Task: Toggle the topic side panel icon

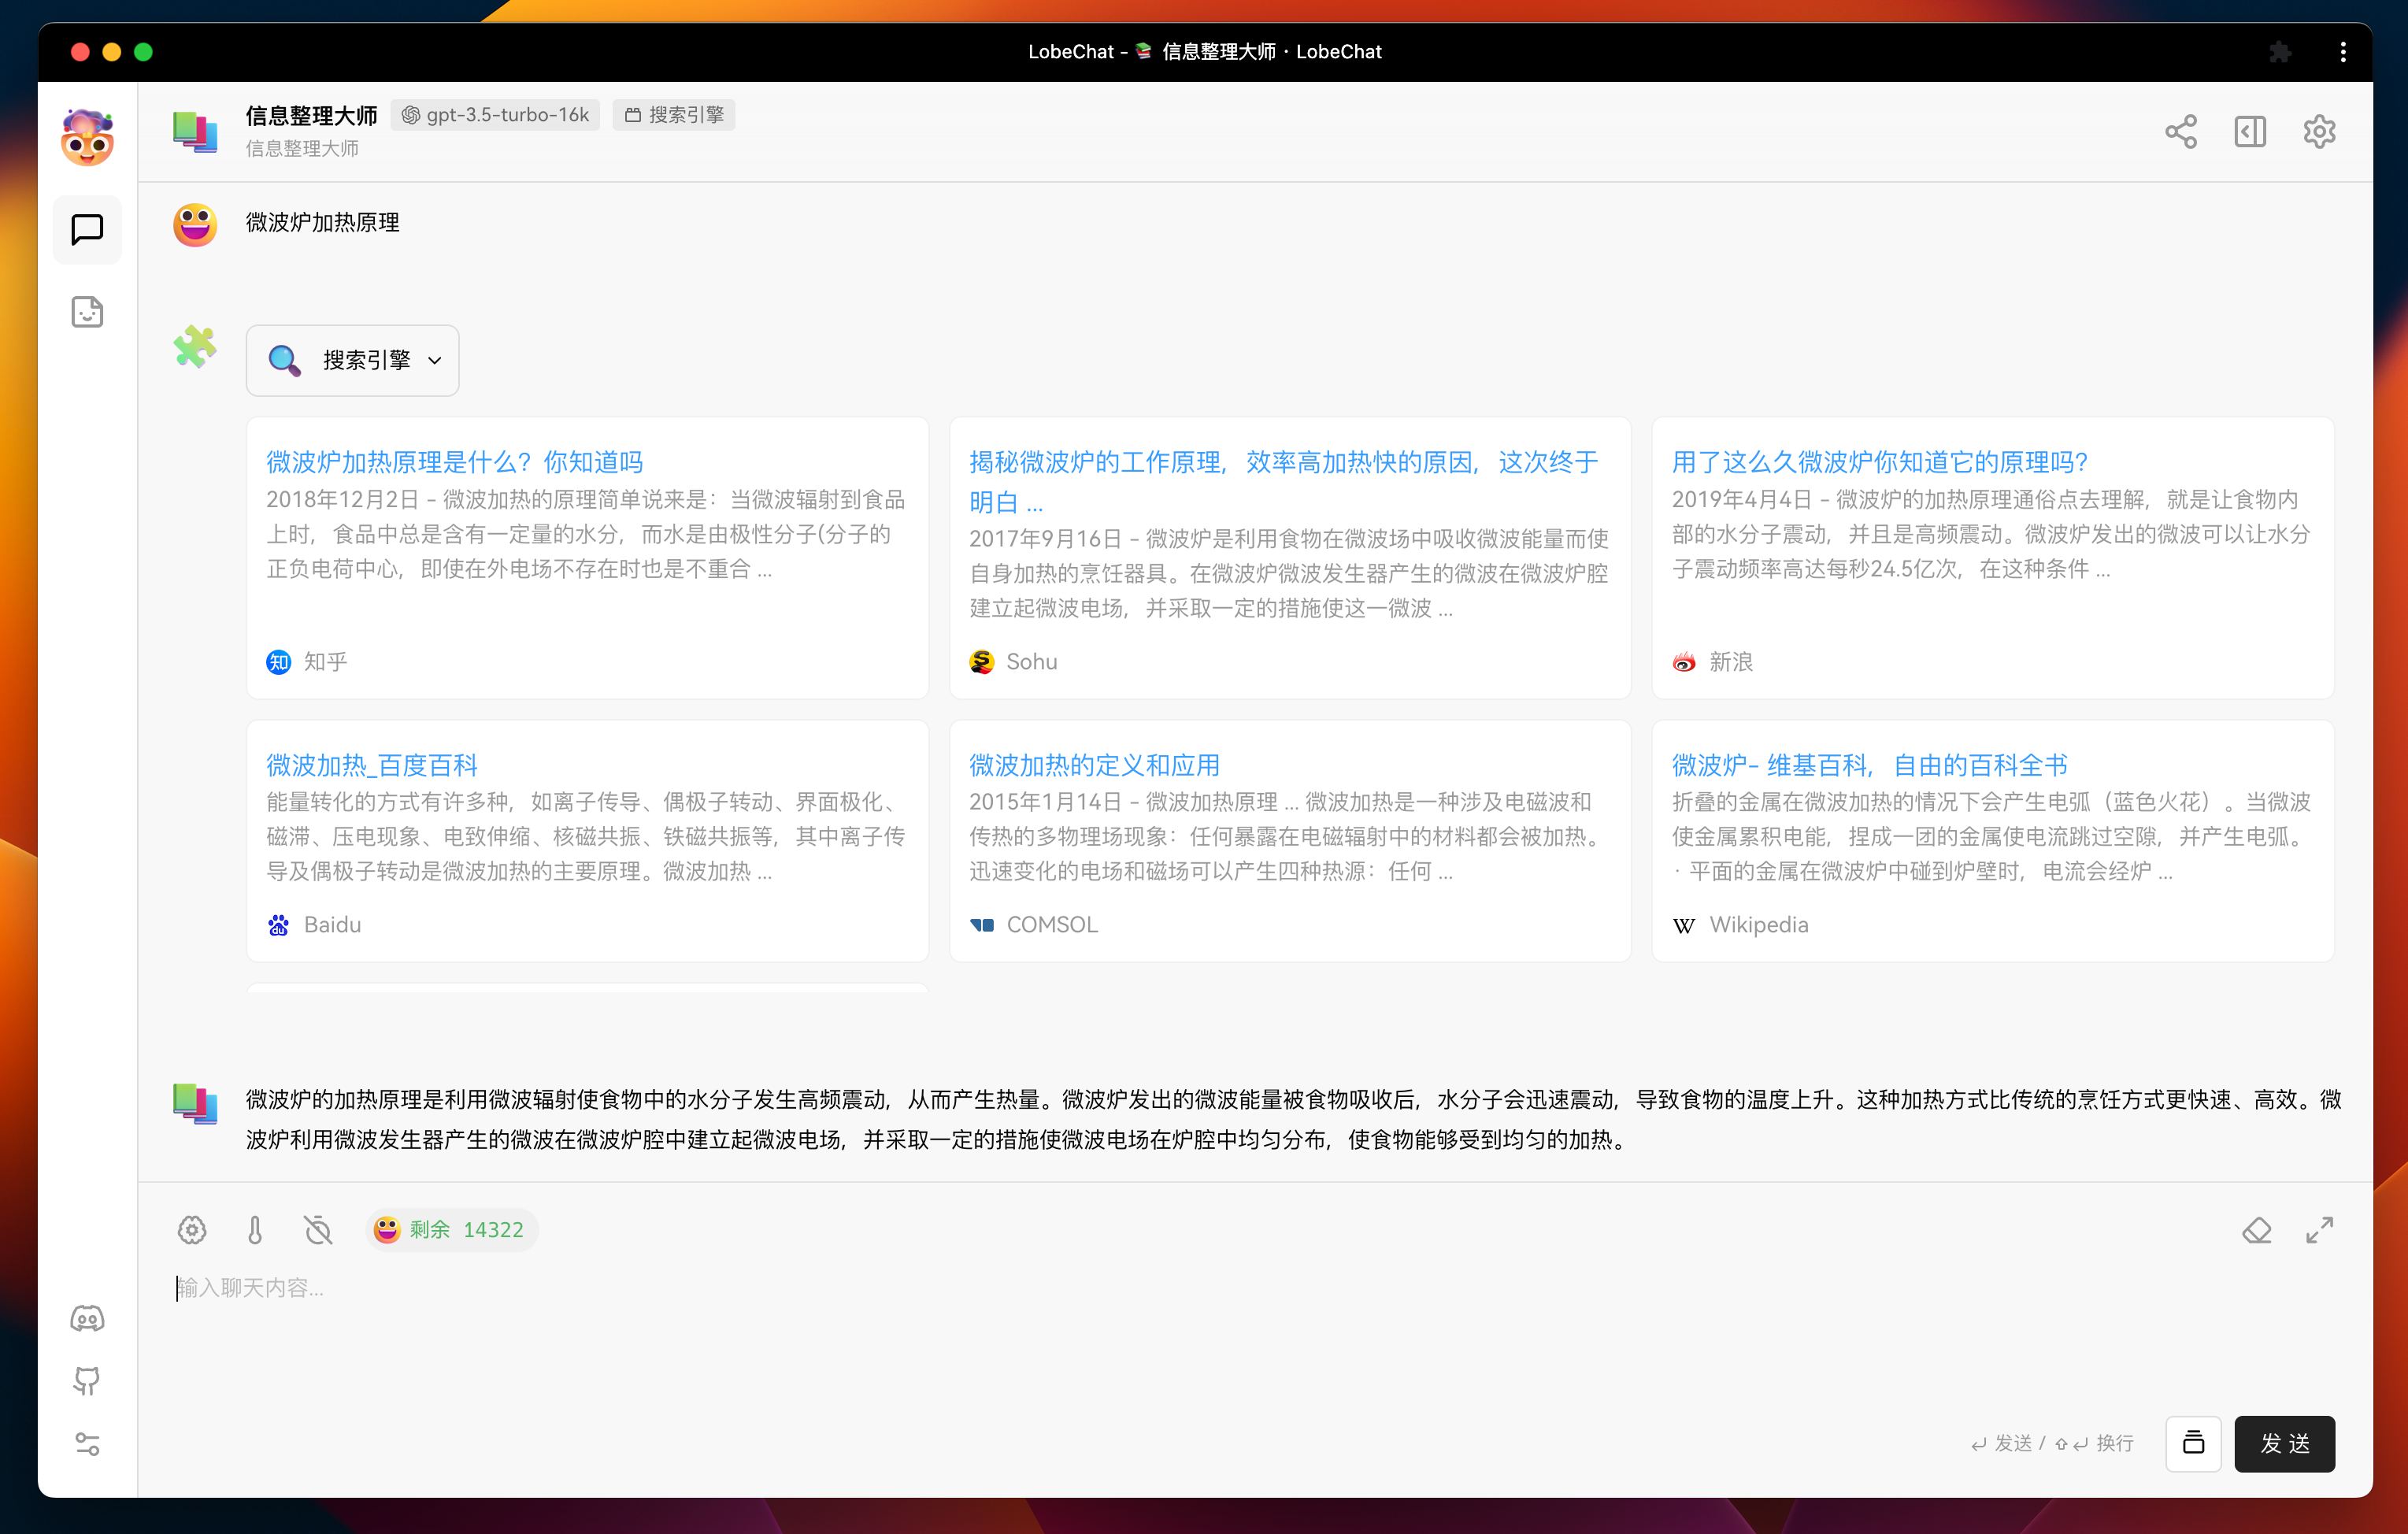Action: (2250, 132)
